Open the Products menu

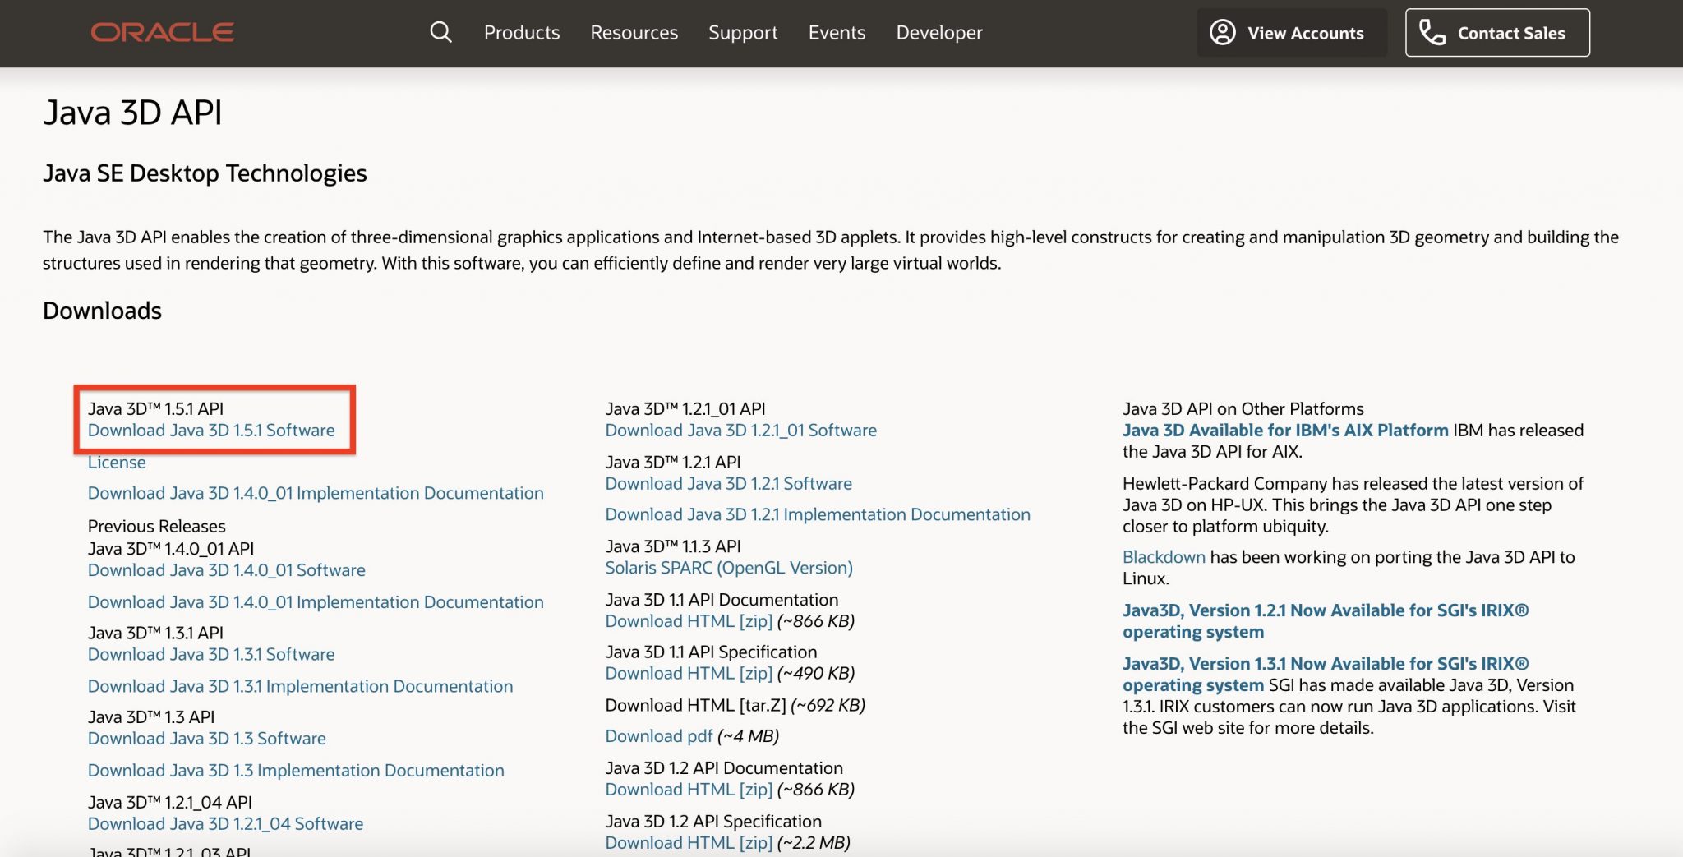click(x=521, y=33)
